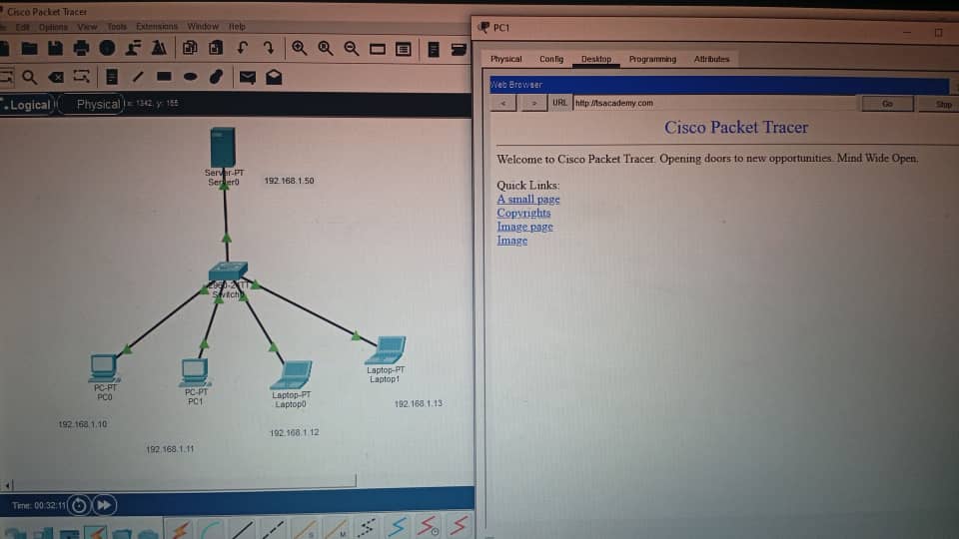Select the Draw Freeform tool

click(x=216, y=77)
